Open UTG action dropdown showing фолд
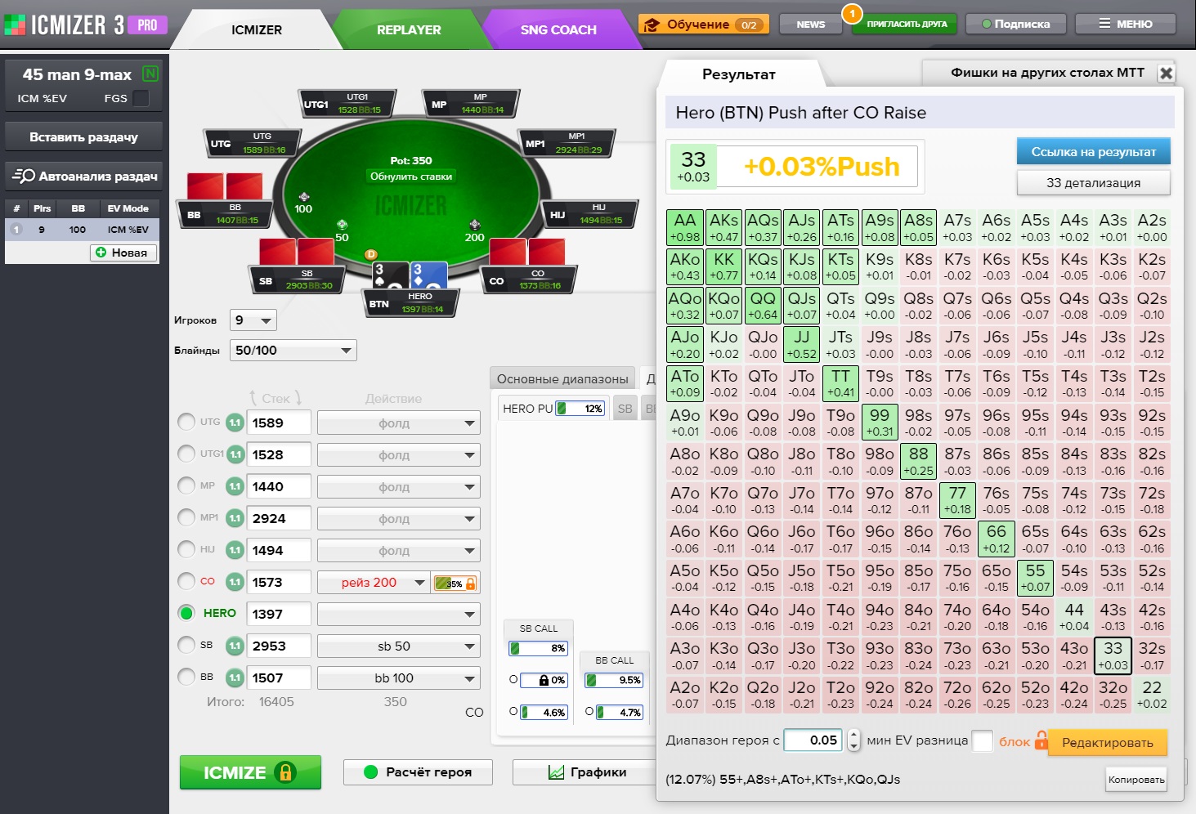 398,423
